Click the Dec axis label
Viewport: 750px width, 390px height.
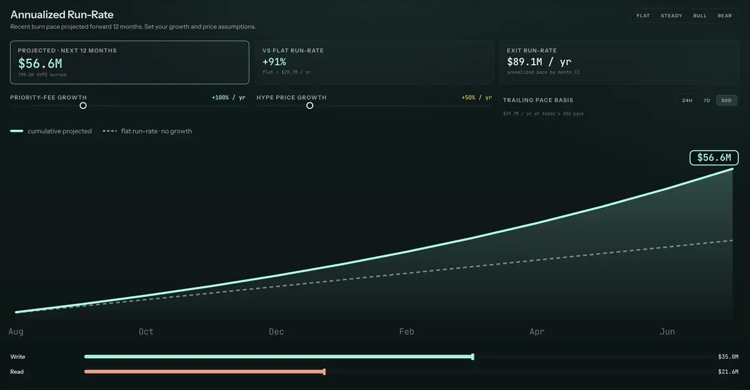click(276, 332)
